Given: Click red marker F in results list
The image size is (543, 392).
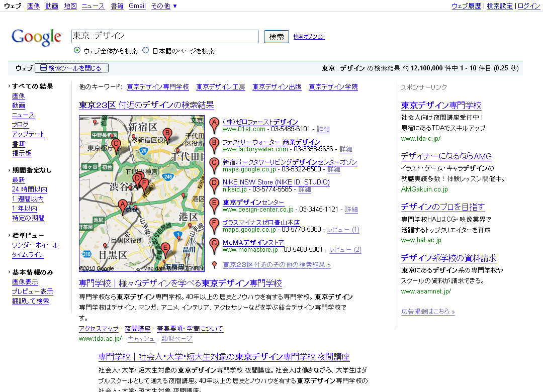Looking at the screenshot, I should [214, 225].
